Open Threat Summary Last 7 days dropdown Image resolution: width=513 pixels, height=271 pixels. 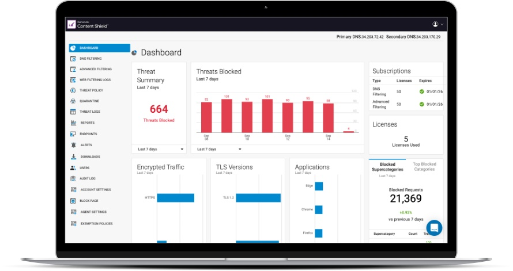point(160,149)
